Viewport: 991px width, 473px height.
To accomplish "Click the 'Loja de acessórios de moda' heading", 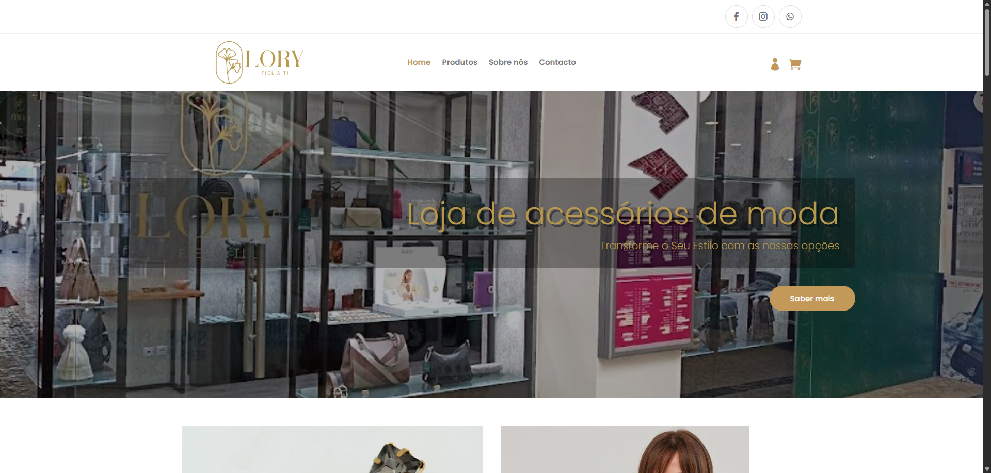I will coord(623,214).
